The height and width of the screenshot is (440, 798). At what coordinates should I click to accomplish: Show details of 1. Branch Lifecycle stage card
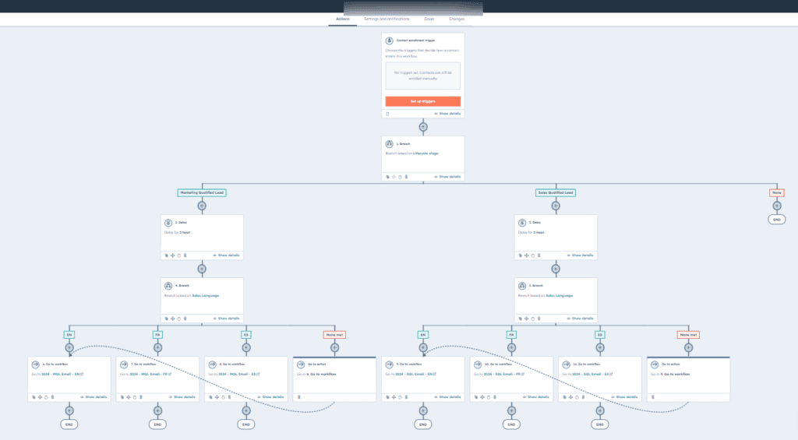[x=448, y=177]
